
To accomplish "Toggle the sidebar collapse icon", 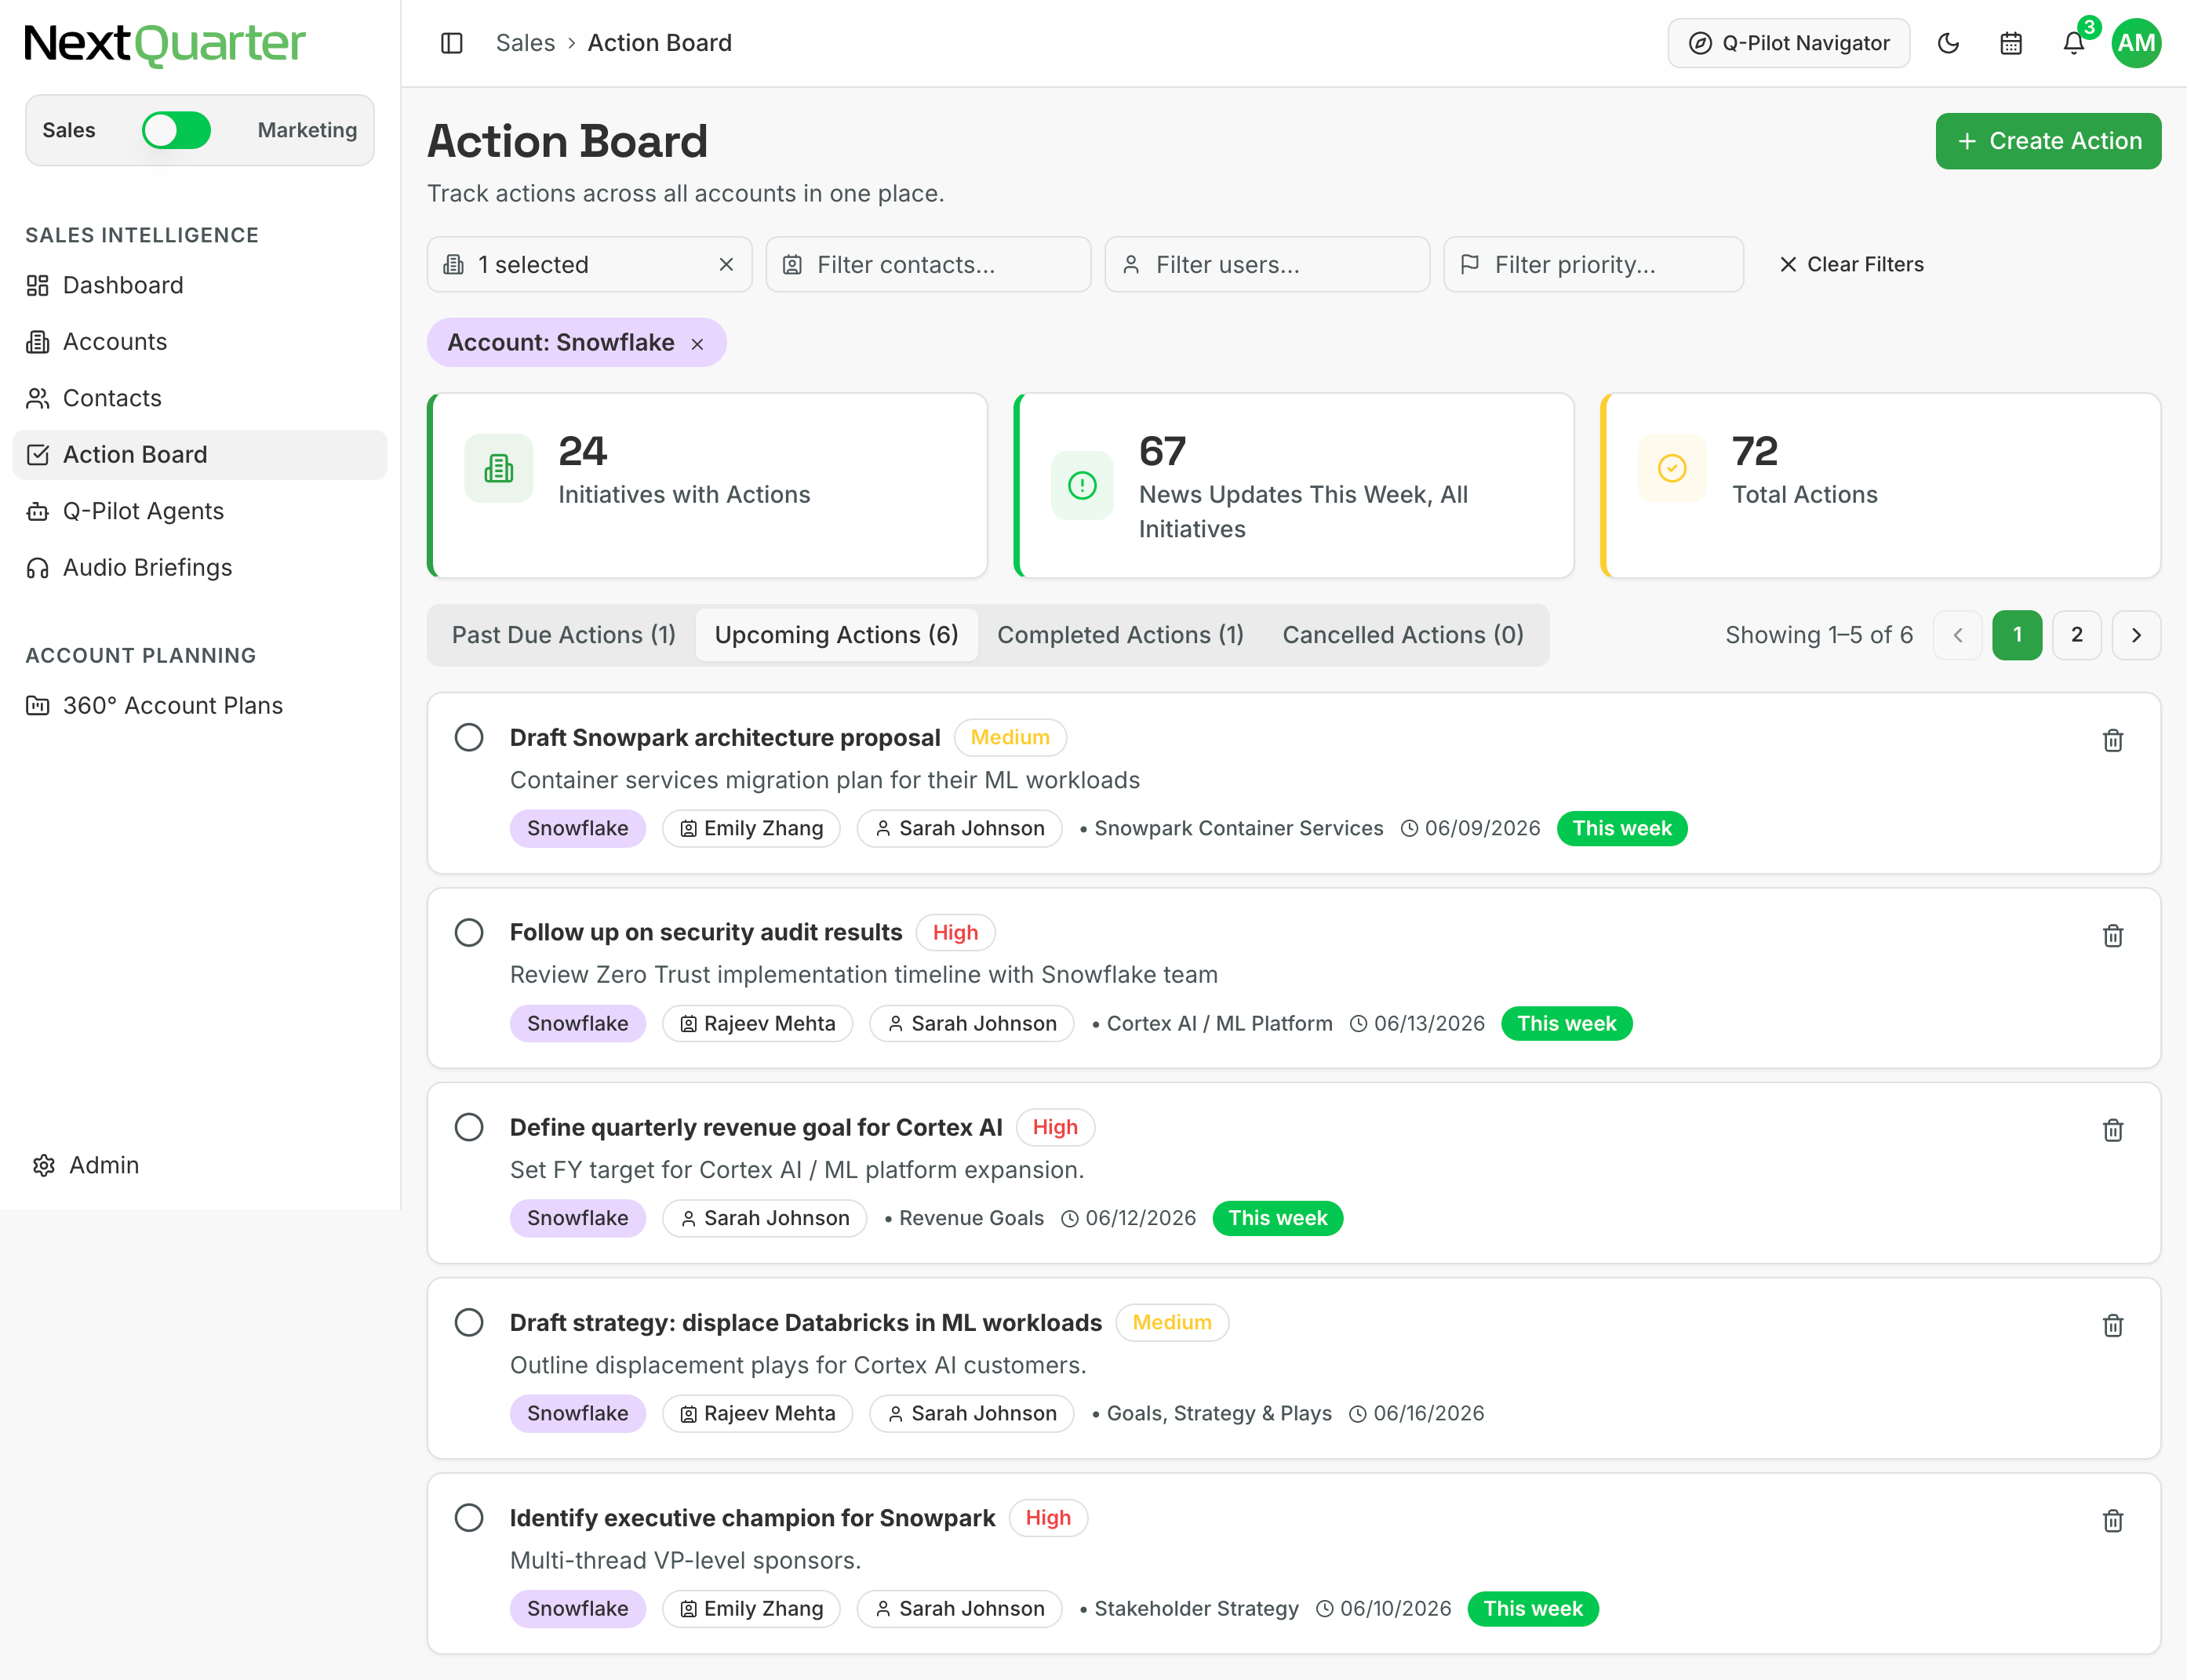I will click(x=452, y=43).
